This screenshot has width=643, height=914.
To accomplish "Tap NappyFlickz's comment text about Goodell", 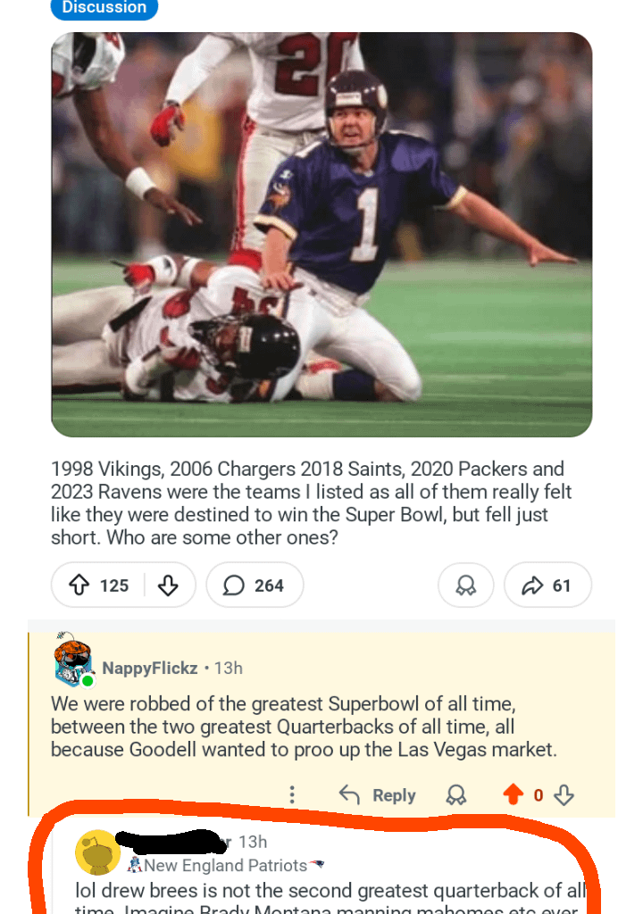I will pyautogui.click(x=304, y=727).
